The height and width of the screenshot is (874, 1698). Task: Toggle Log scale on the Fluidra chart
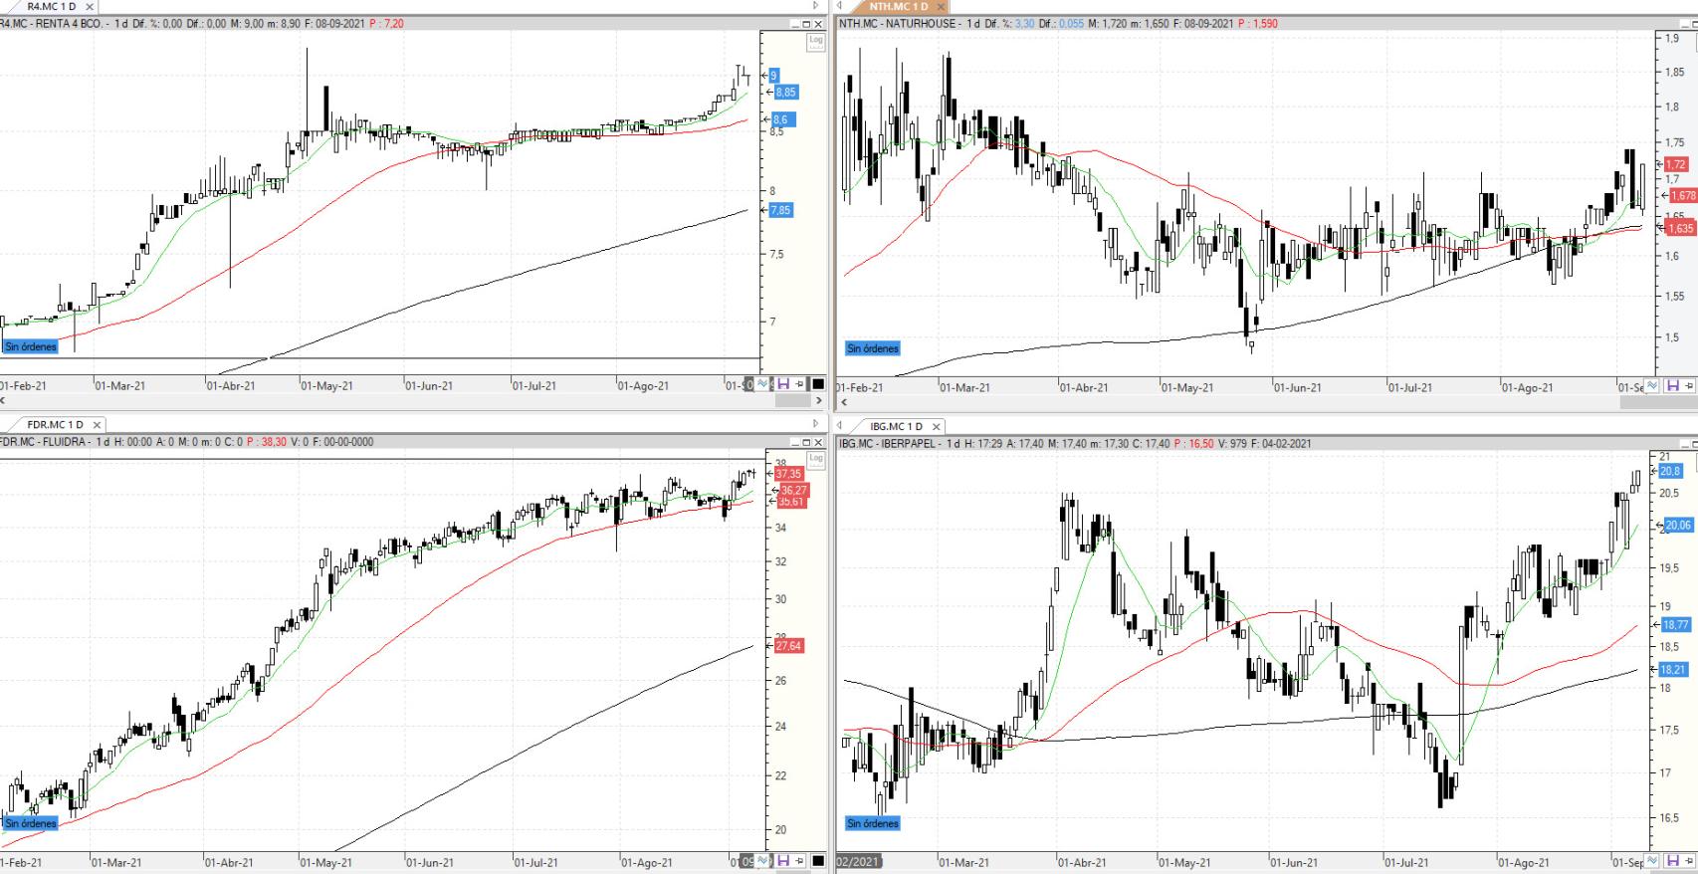pyautogui.click(x=816, y=459)
